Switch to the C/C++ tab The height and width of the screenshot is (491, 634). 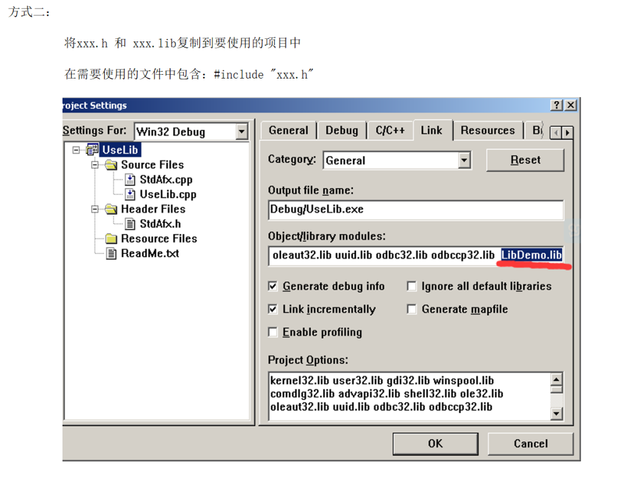(x=390, y=130)
